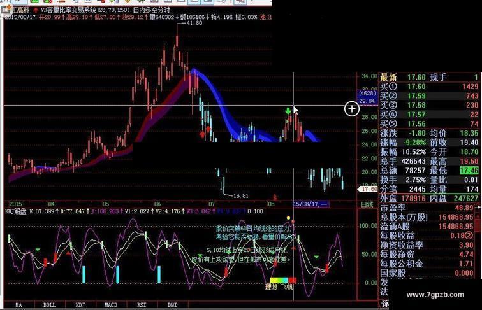482x310 pixels.
Task: Select the MACD indicator tab
Action: coord(111,305)
